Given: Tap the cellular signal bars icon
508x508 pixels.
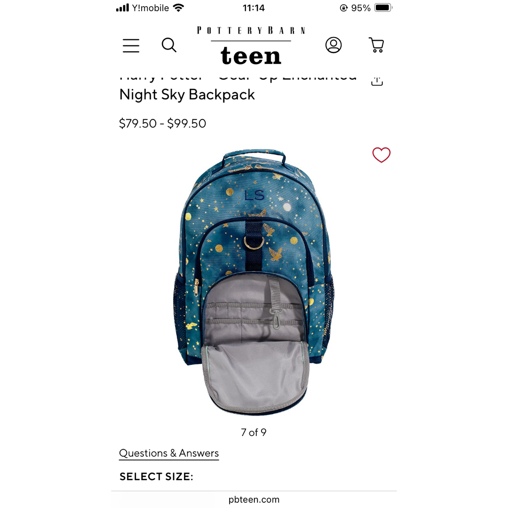Looking at the screenshot, I should [x=122, y=8].
